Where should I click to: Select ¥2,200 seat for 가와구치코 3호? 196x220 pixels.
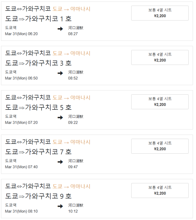click(x=160, y=57)
